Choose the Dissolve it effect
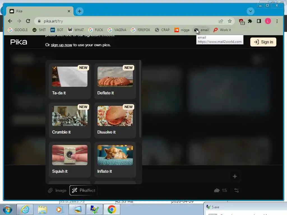Image resolution: width=287 pixels, height=215 pixels. coord(115,120)
